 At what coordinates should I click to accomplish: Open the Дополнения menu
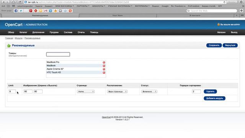coord(38,32)
